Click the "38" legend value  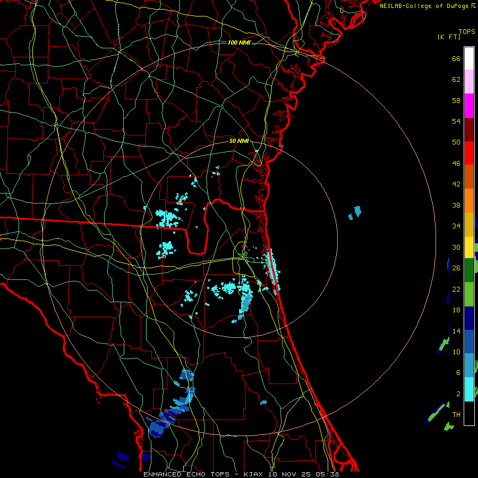(456, 205)
